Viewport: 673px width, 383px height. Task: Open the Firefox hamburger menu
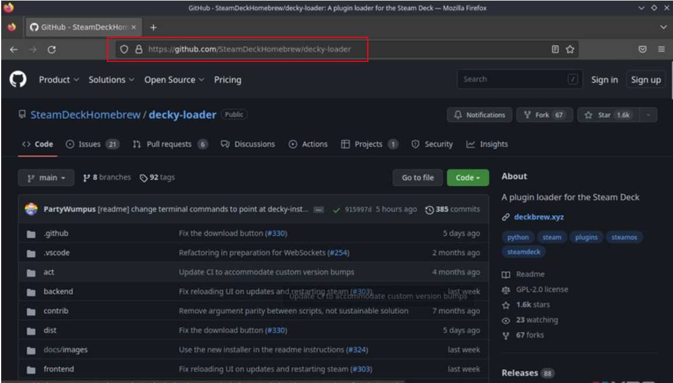661,49
